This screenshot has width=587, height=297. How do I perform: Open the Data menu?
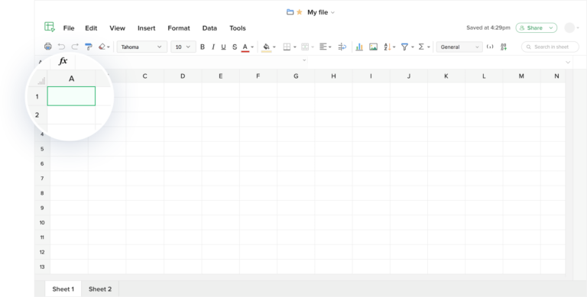(209, 28)
